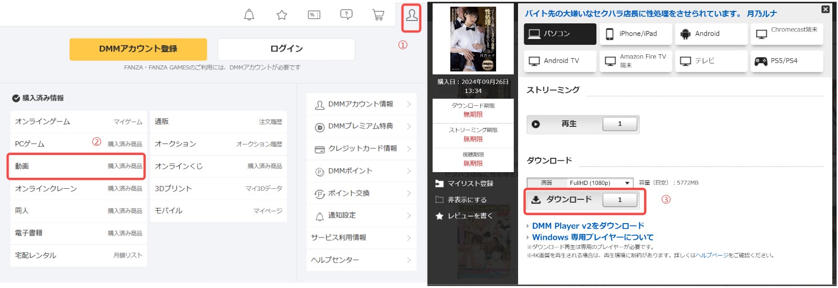
Task: Click the 再生 streaming play button
Action: tap(583, 124)
